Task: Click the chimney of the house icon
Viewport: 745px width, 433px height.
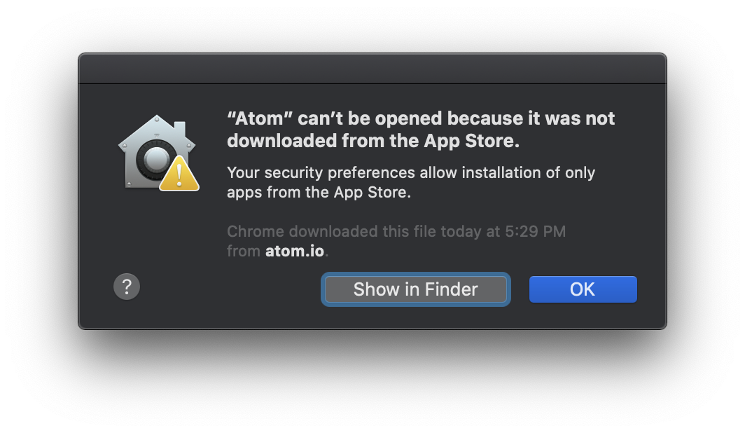Action: (x=179, y=129)
